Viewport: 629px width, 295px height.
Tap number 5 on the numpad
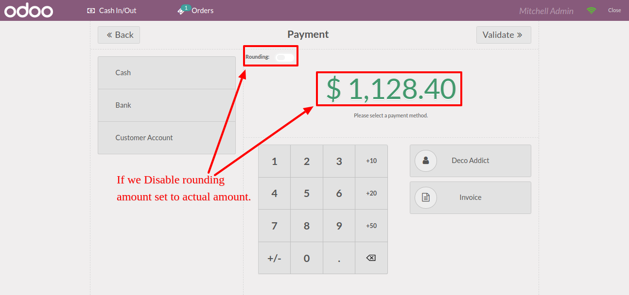tap(307, 193)
